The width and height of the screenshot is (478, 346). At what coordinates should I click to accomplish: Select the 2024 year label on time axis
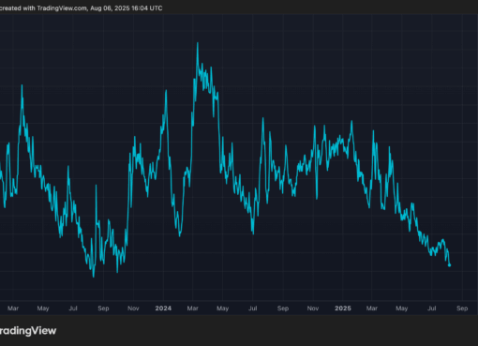163,308
